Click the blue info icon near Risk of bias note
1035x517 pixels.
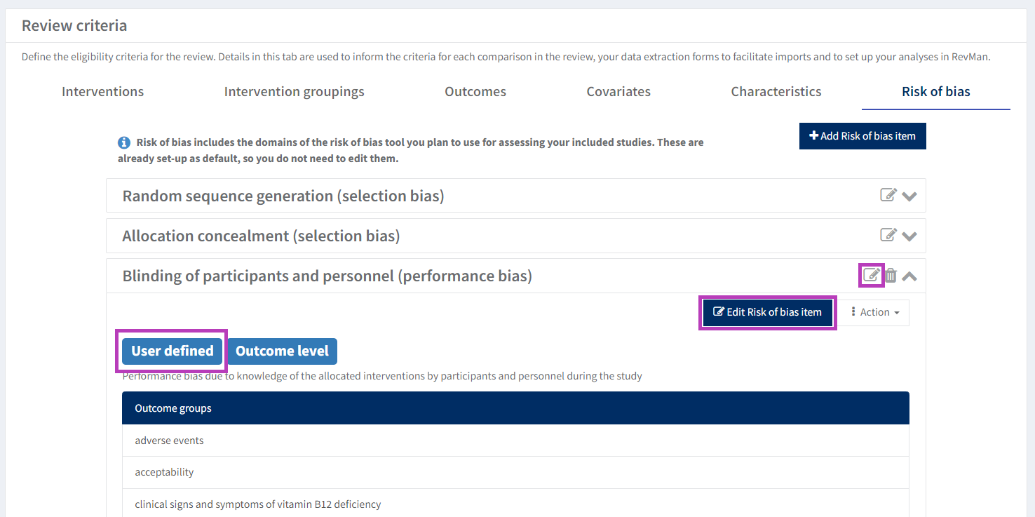point(124,142)
